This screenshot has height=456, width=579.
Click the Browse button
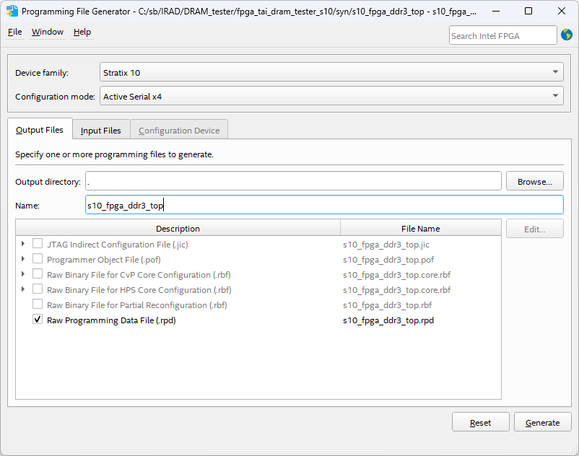coord(534,180)
